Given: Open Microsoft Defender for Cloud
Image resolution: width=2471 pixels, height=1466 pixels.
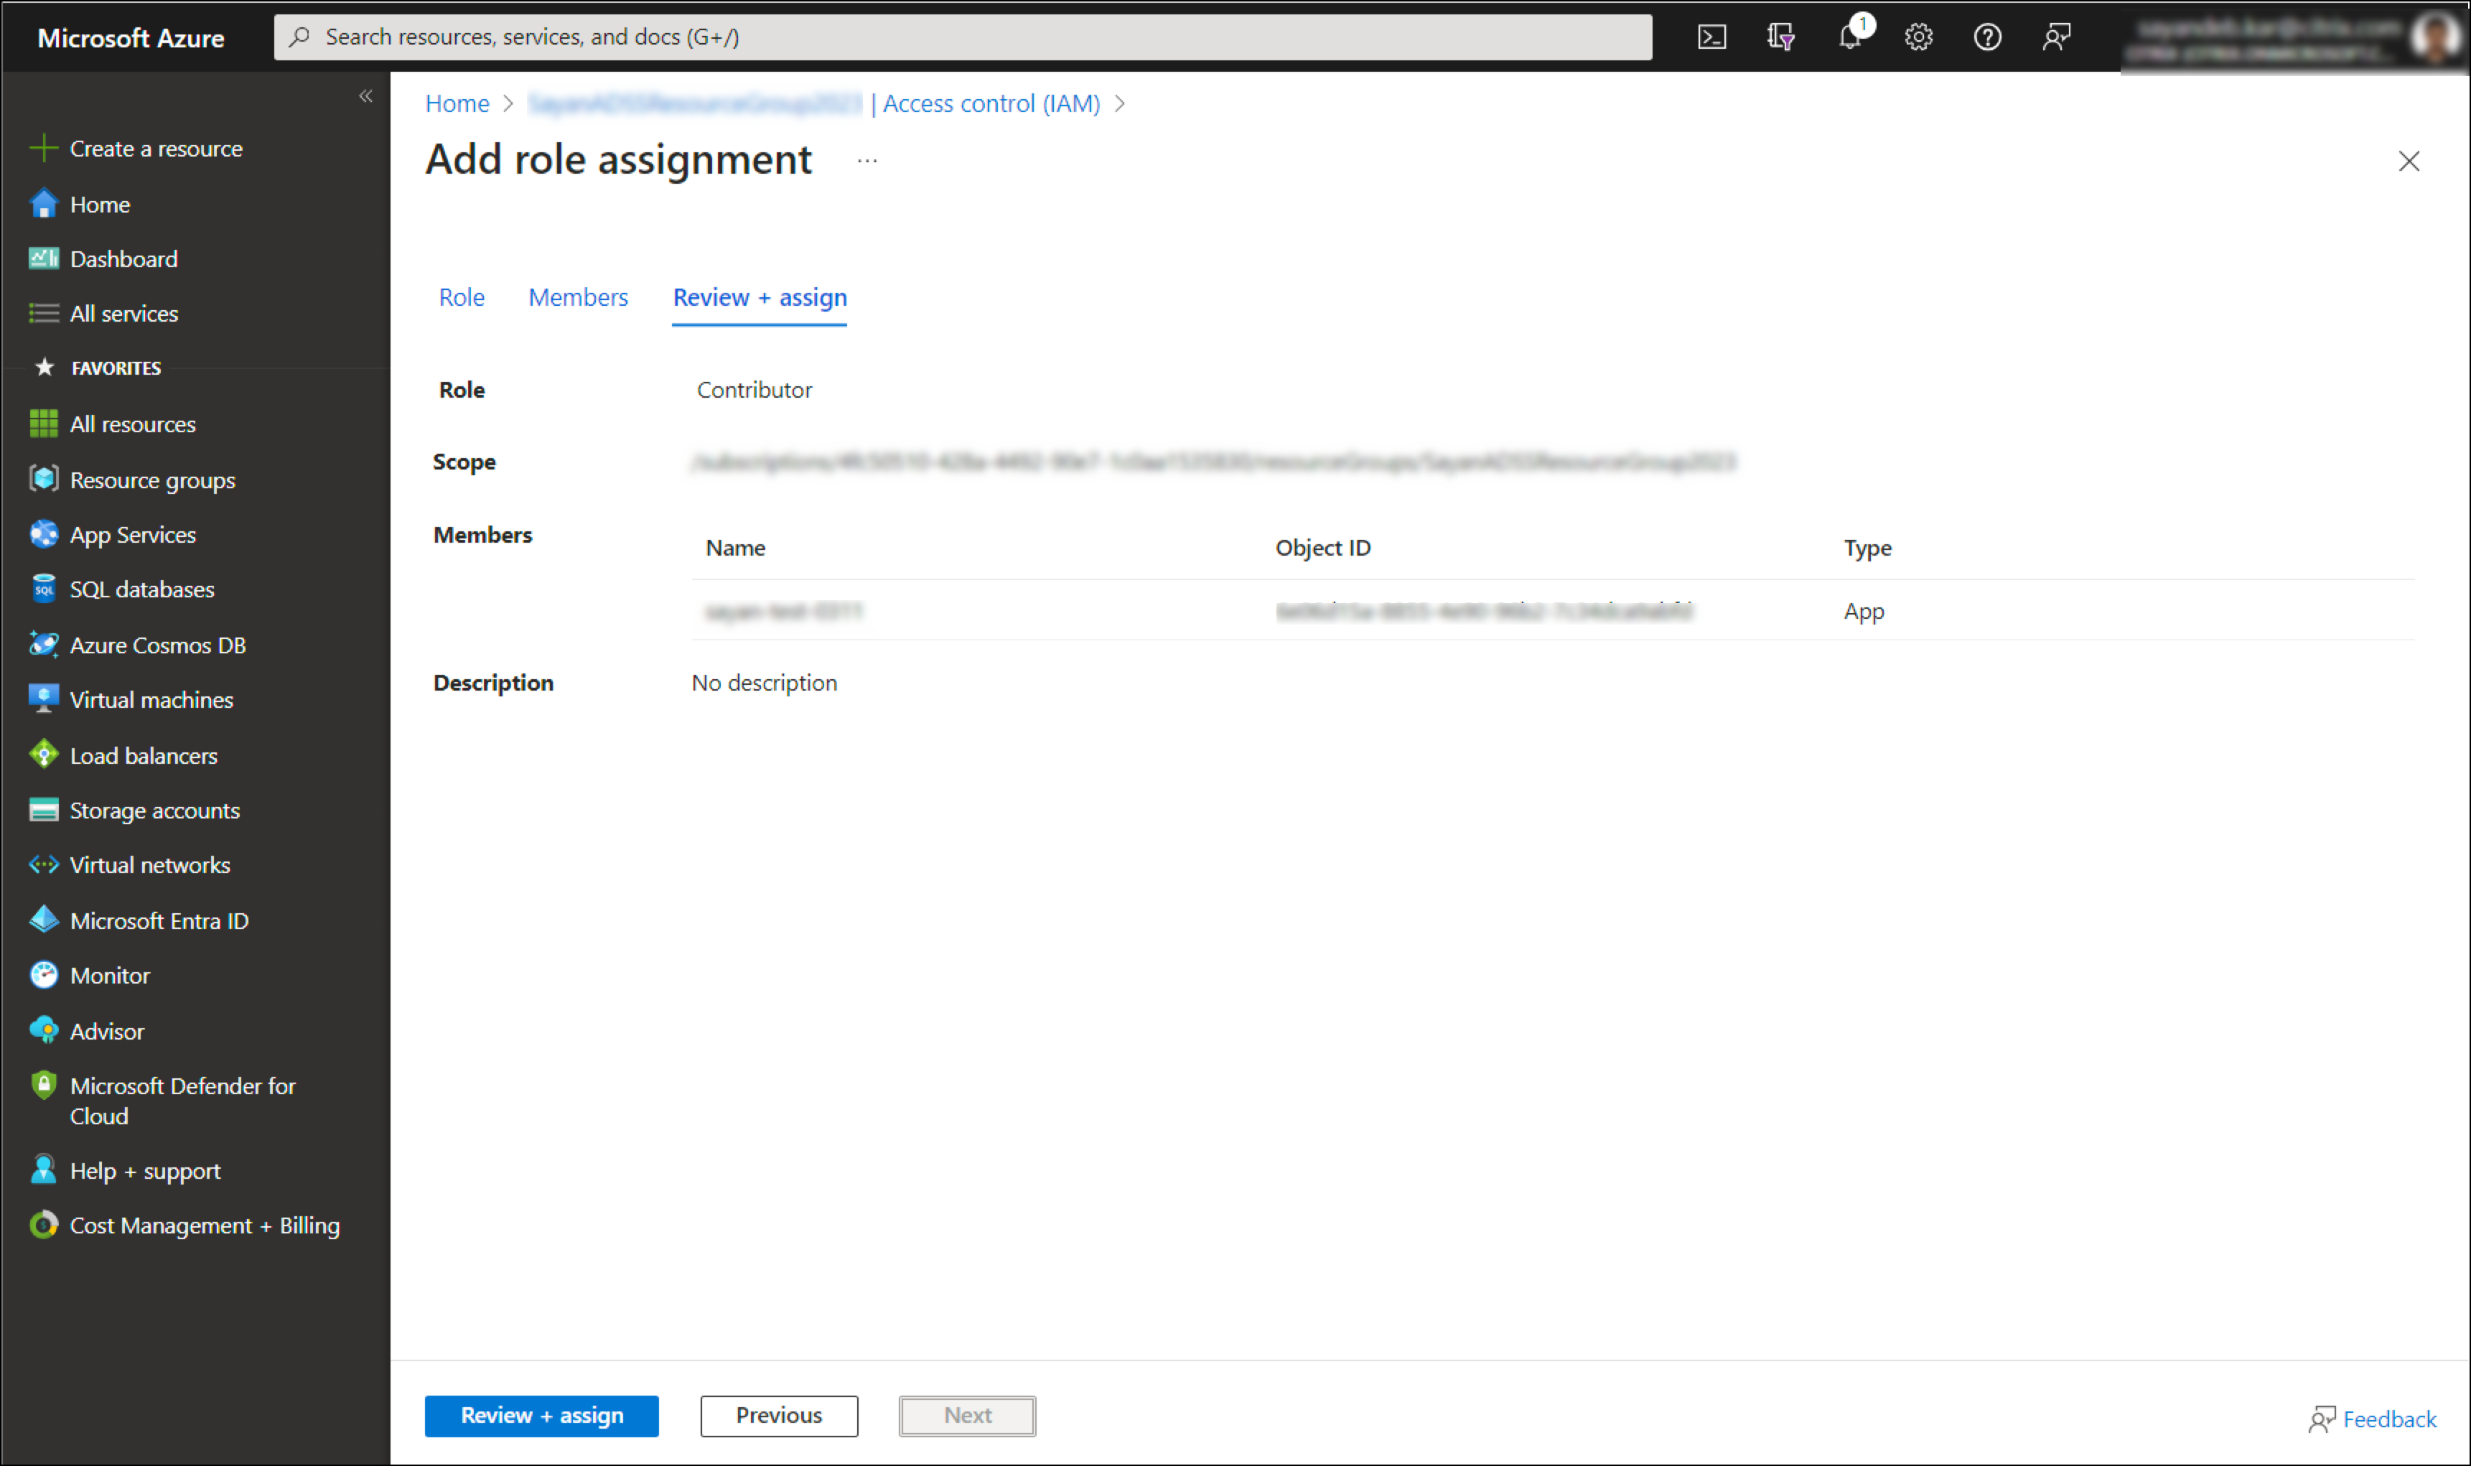Looking at the screenshot, I should click(163, 1101).
